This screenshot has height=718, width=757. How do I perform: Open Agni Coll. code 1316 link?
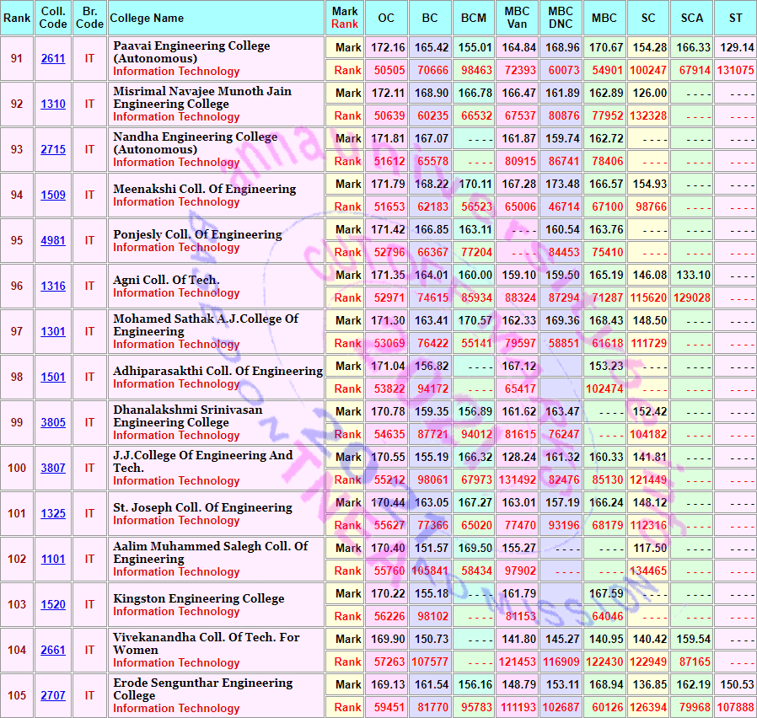click(53, 287)
